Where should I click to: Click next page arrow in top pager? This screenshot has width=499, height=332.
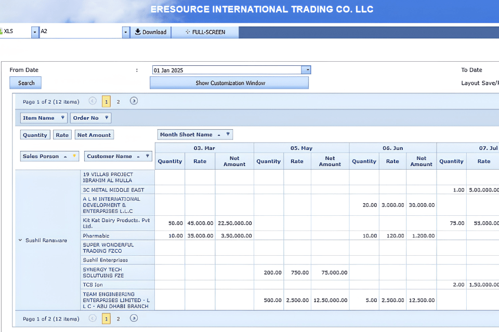coord(134,101)
